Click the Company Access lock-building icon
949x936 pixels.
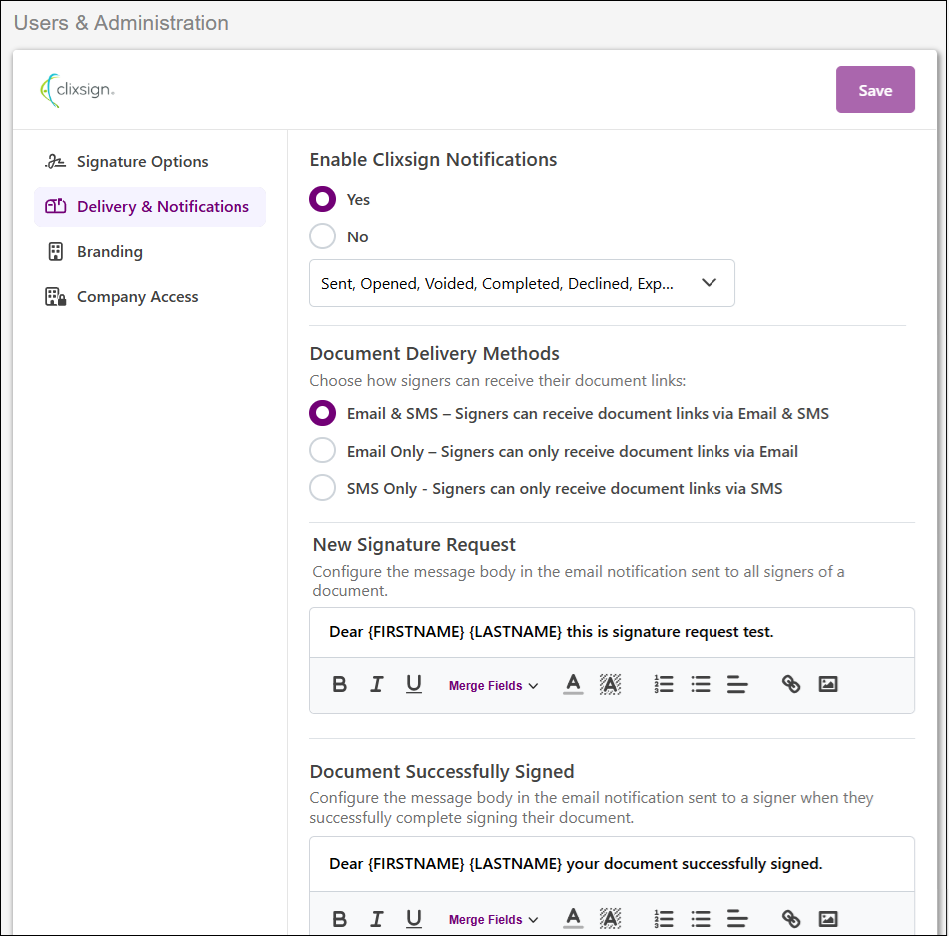(x=55, y=297)
